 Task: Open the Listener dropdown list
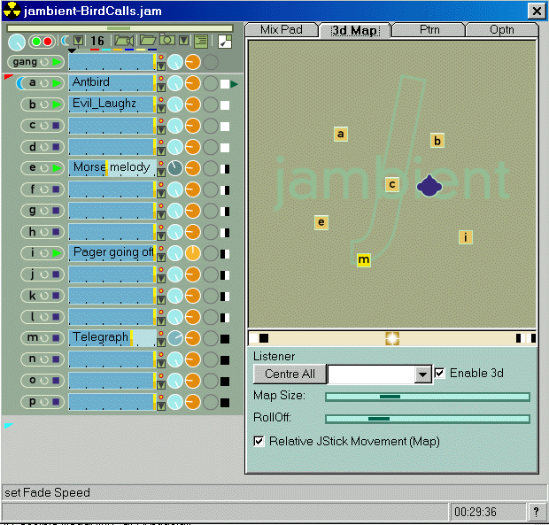422,374
